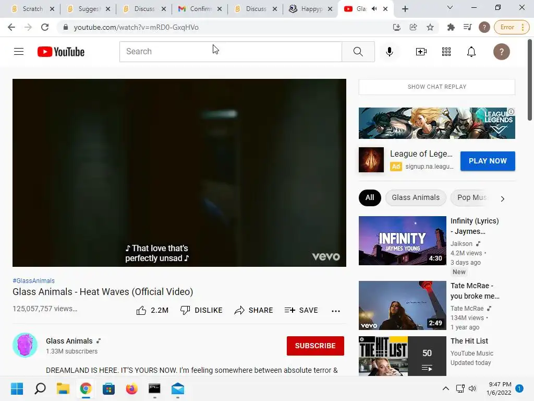Open Windows taskbar search
534x401 pixels.
tap(40, 388)
